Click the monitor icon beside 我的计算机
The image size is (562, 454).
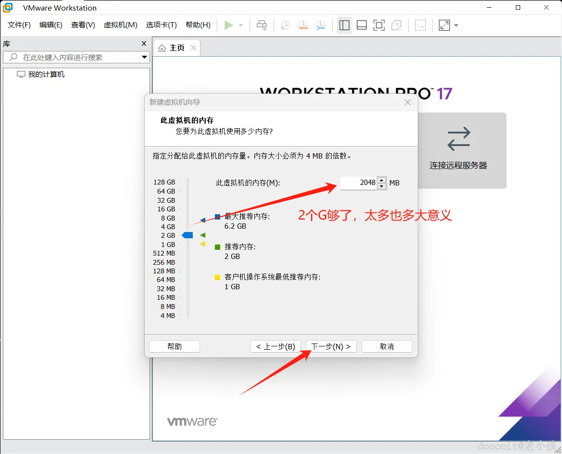pyautogui.click(x=21, y=74)
